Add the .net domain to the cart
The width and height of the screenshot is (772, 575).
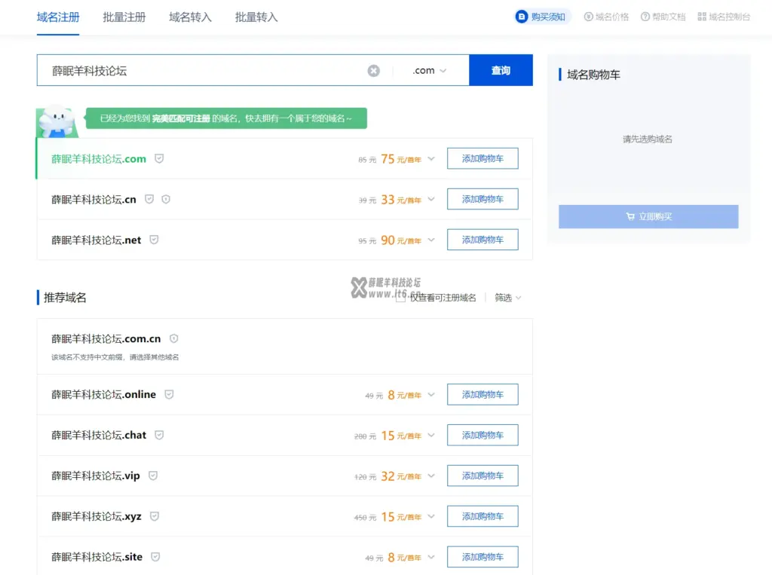(482, 240)
